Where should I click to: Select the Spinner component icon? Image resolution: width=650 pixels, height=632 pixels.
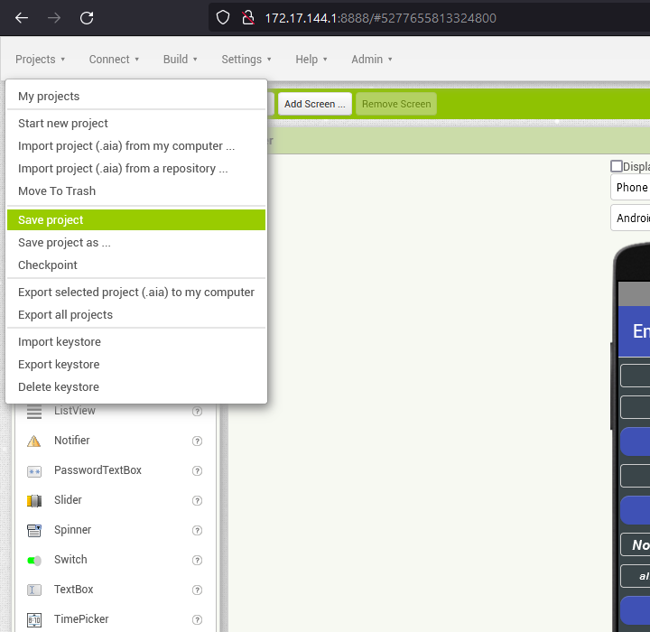click(34, 530)
